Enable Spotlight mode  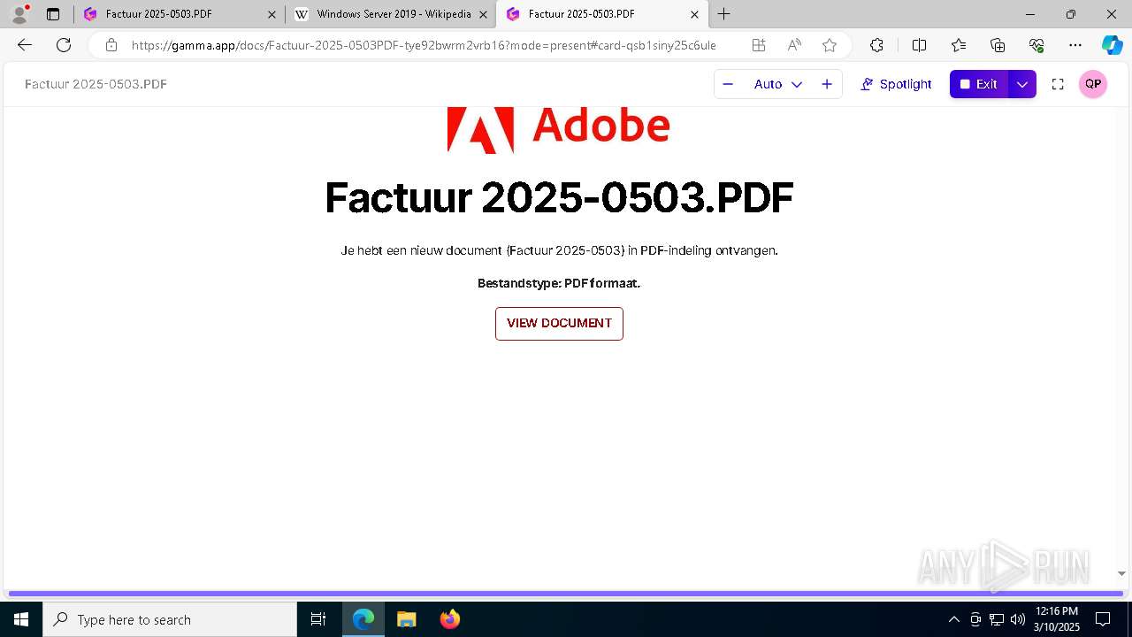pyautogui.click(x=896, y=84)
